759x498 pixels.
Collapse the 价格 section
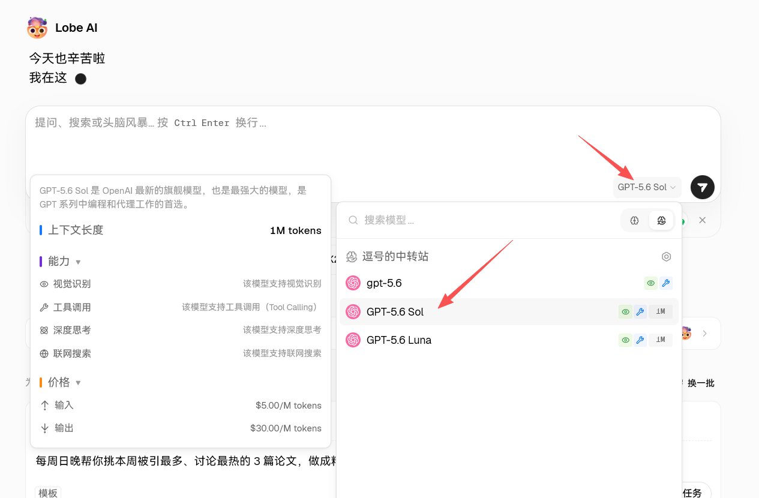click(x=78, y=383)
